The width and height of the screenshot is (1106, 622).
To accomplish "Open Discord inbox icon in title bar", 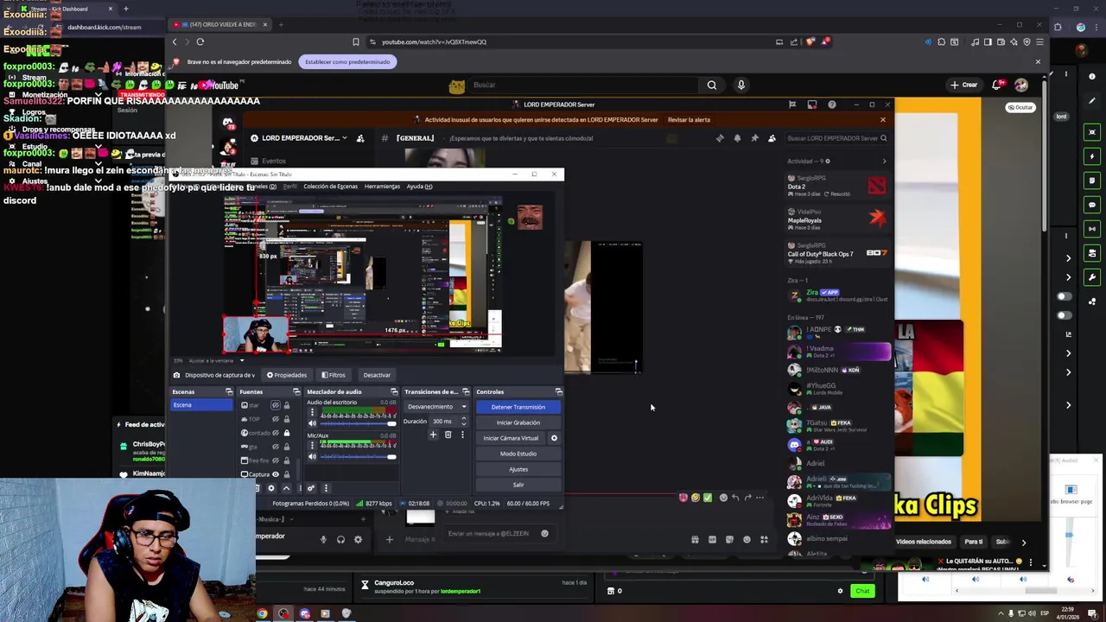I will [x=812, y=105].
